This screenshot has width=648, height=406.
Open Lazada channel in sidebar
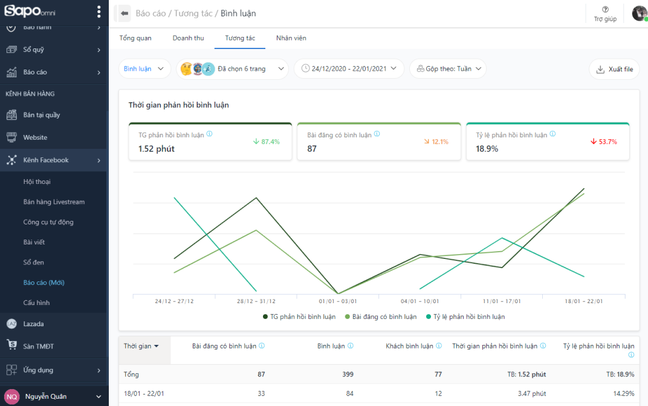pyautogui.click(x=33, y=324)
